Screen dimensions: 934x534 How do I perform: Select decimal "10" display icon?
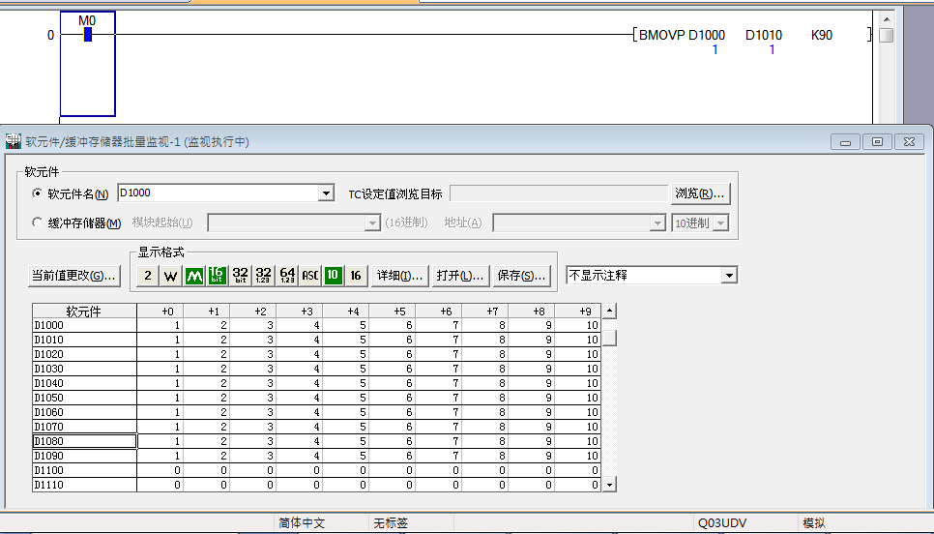click(333, 276)
